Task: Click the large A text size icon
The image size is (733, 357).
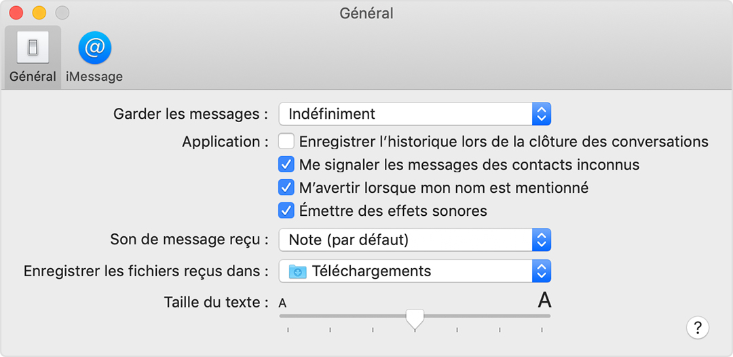Action: pyautogui.click(x=544, y=300)
